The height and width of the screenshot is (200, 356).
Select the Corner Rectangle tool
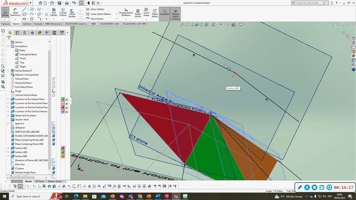(24, 14)
